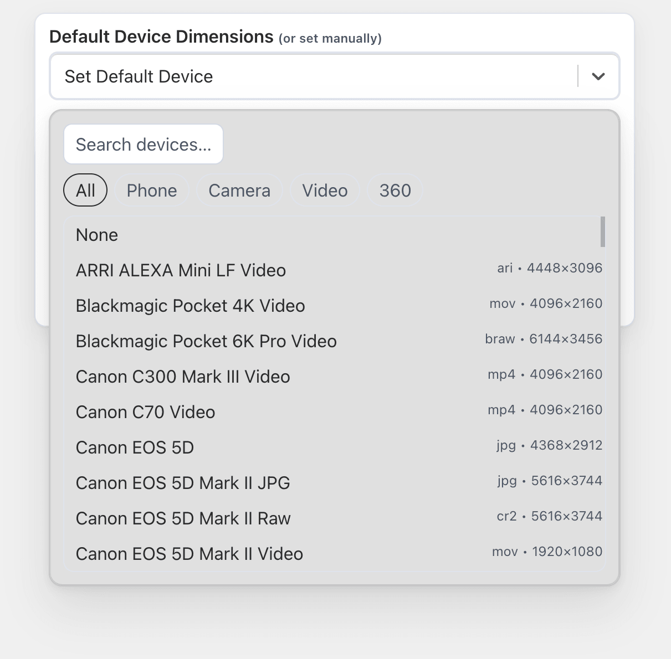This screenshot has width=671, height=659.
Task: Enable the Video filter
Action: (325, 190)
